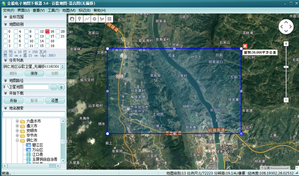The image size is (299, 176).
Task: Collapse the 铜仁市 tree node
Action: (17, 141)
